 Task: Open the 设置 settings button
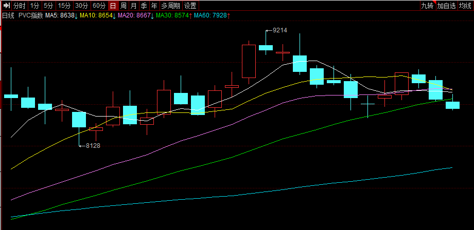190,5
